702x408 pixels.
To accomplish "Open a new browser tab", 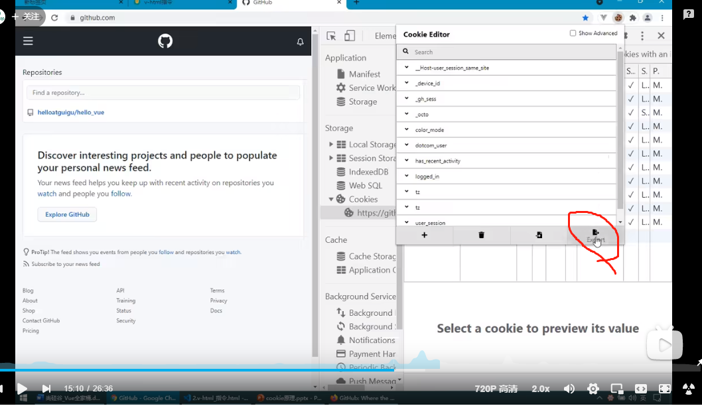I will tap(356, 3).
